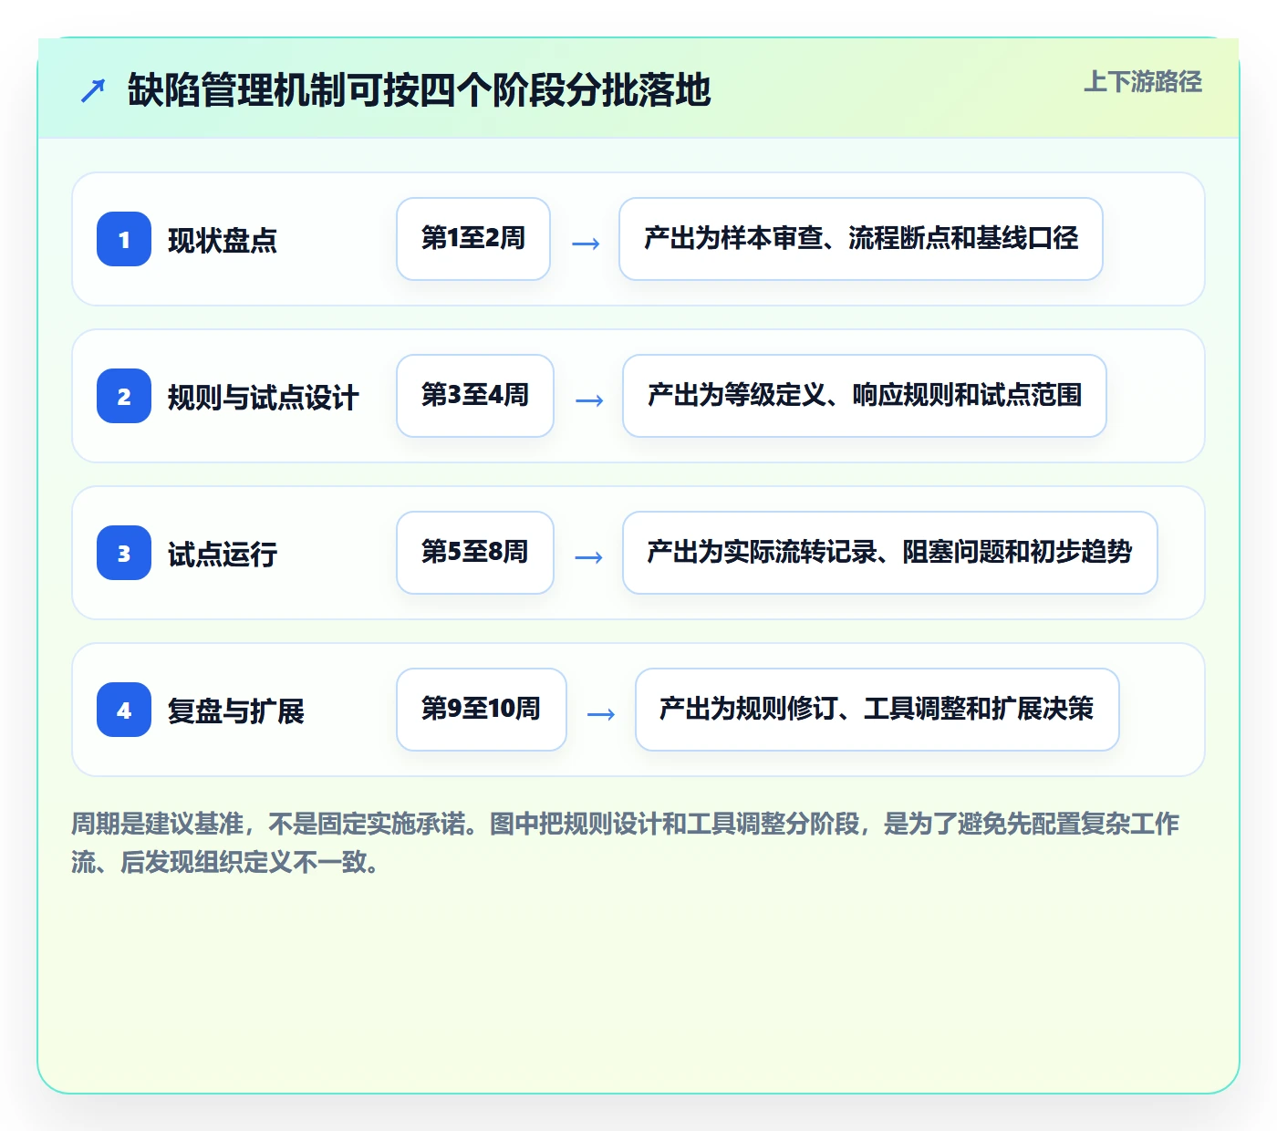This screenshot has width=1277, height=1131.
Task: Click the output box 产出为样本审查、流程断点和基线口径
Action: 861,239
